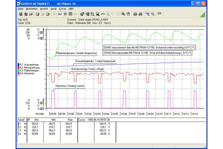223x149 pixels.
Task: Toggle the checkbox next to 8 A axis label
Action: tap(41, 38)
